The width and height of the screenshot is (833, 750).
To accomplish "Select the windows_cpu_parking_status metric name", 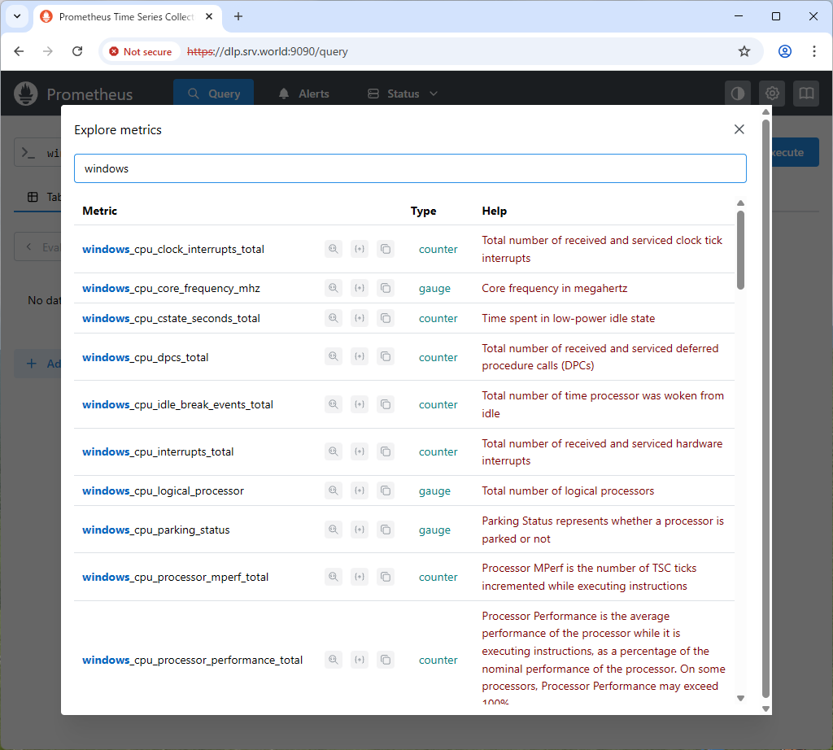I will 156,530.
